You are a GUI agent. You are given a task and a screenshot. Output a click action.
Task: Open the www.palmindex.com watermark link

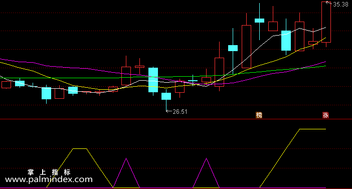pos(49,179)
